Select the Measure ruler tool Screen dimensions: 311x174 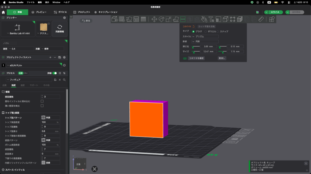(x=261, y=19)
